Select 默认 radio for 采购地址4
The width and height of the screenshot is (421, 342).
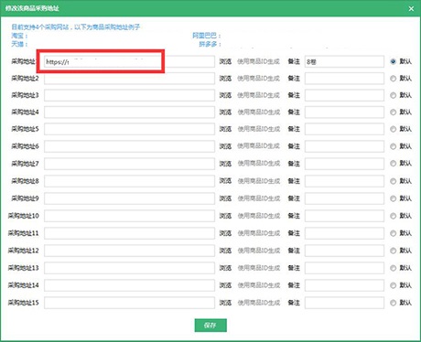(393, 112)
